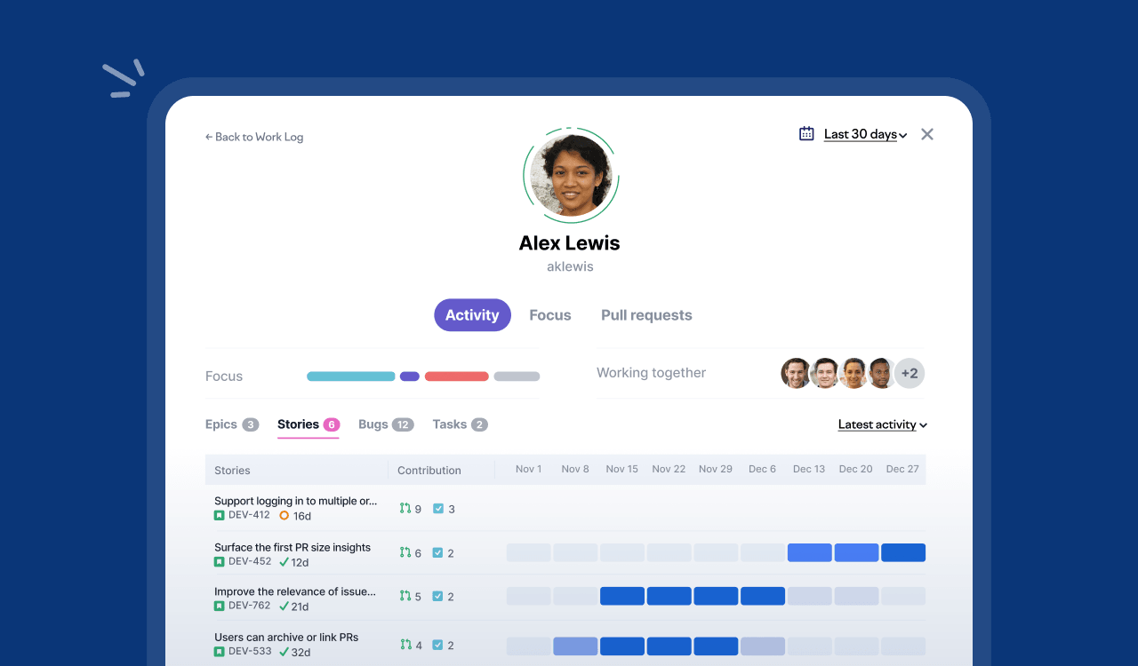1138x666 pixels.
Task: Click the darkest Dec 27 heatmap cell for DEV-452
Action: (903, 552)
